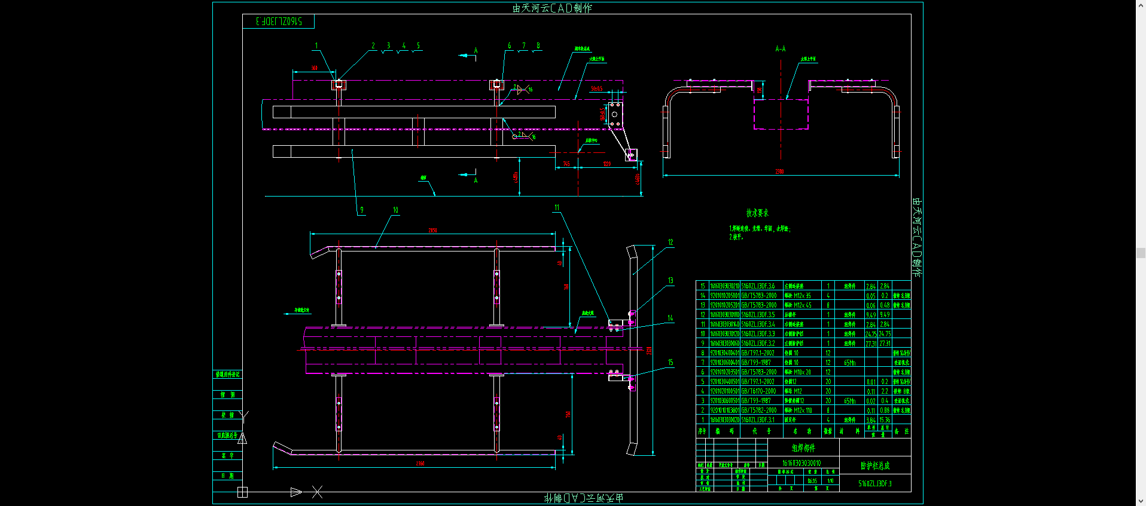Select part callout number 9 leader label
This screenshot has width=1146, height=506.
pyautogui.click(x=361, y=210)
